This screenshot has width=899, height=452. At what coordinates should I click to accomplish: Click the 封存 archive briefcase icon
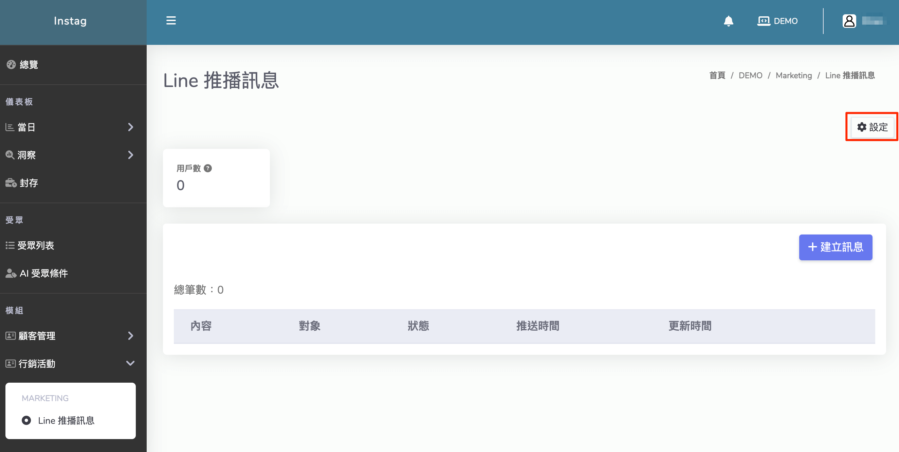[x=11, y=183]
